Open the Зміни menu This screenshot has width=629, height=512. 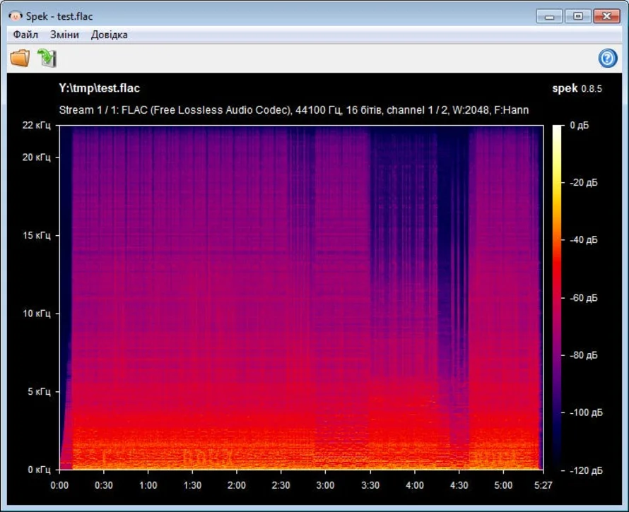64,35
